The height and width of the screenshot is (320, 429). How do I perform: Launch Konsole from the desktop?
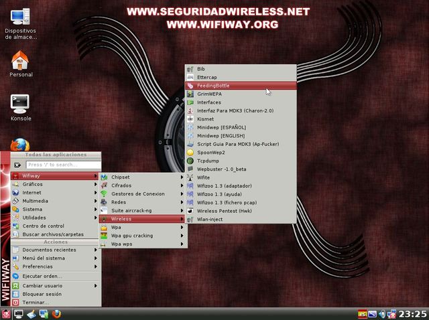coord(20,107)
